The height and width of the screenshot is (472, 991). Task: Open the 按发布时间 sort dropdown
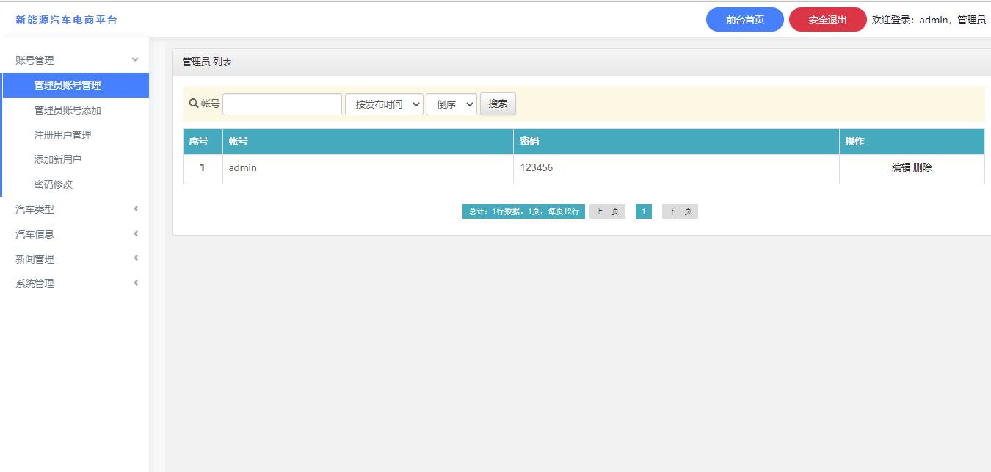pyautogui.click(x=384, y=104)
